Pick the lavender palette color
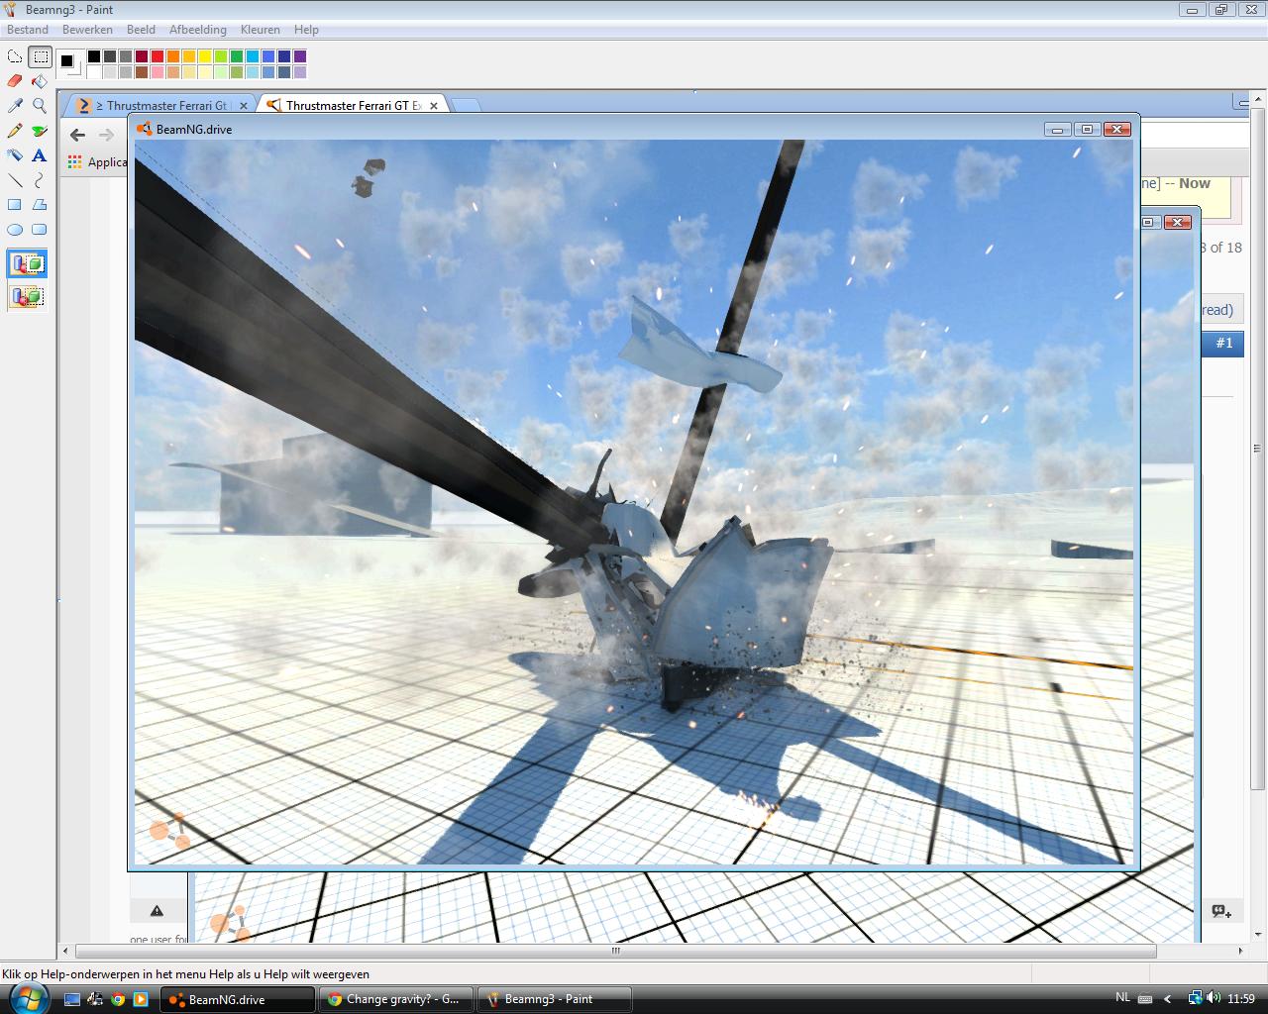The image size is (1268, 1014). (x=300, y=72)
